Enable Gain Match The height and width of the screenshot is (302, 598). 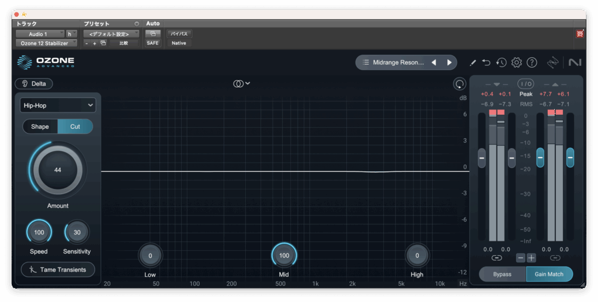[549, 274]
